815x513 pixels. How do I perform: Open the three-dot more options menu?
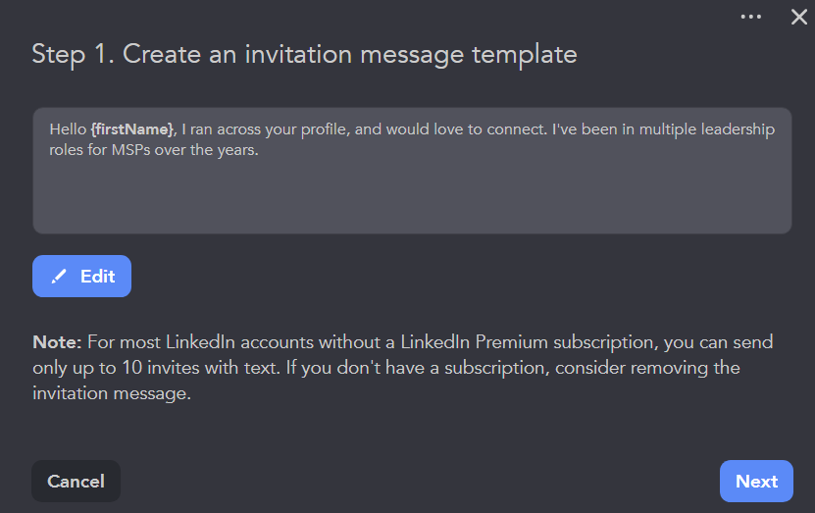point(751,17)
